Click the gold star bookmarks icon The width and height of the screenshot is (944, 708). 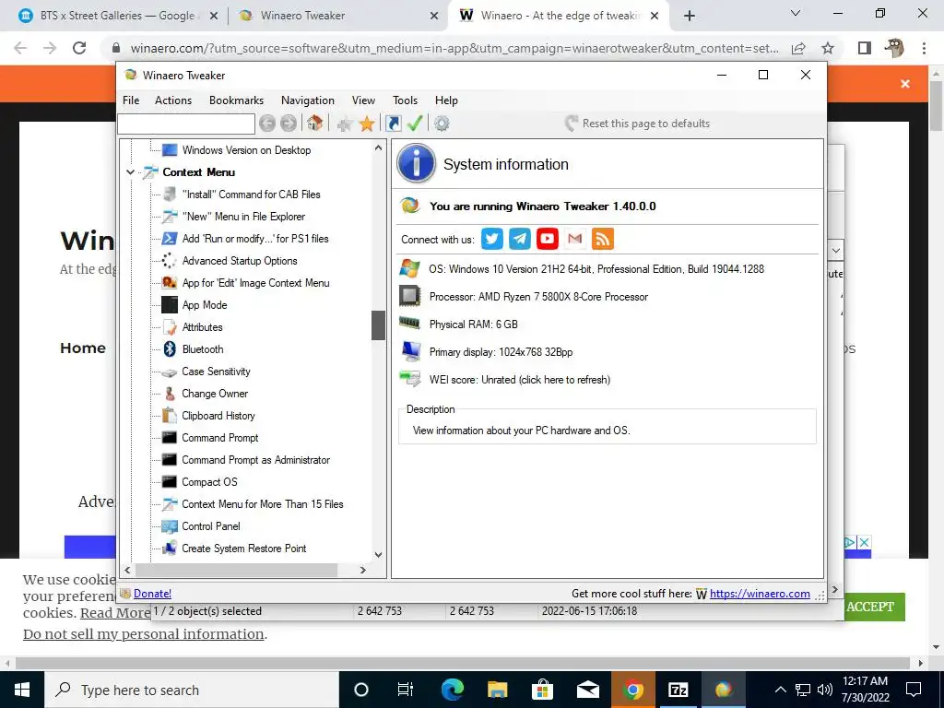tap(367, 124)
